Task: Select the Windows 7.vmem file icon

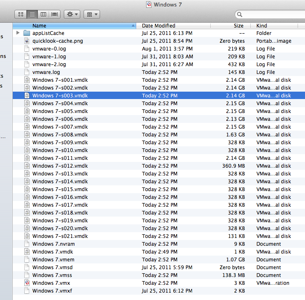Action: 27,259
